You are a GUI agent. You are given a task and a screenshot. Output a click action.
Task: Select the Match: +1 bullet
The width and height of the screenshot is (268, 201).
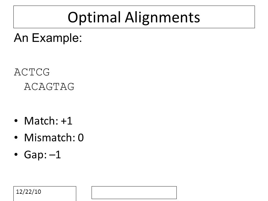click(x=48, y=121)
